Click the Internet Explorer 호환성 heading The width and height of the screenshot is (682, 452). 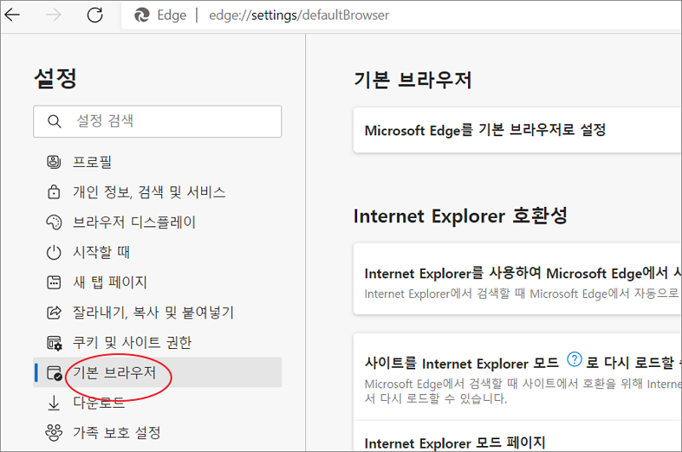pyautogui.click(x=460, y=215)
